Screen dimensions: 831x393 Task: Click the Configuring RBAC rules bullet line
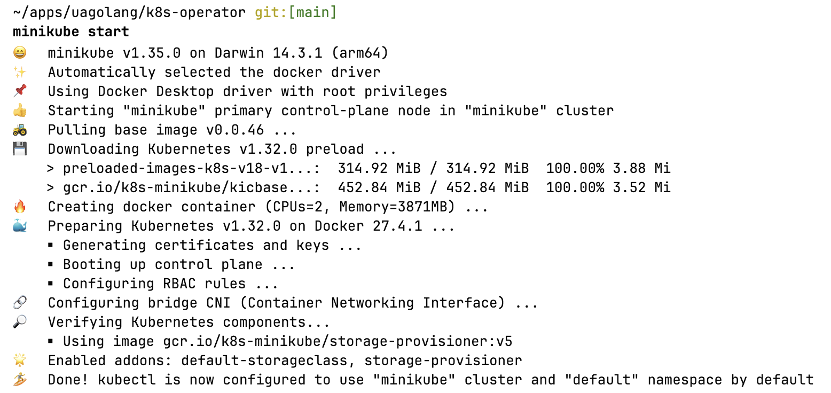163,284
